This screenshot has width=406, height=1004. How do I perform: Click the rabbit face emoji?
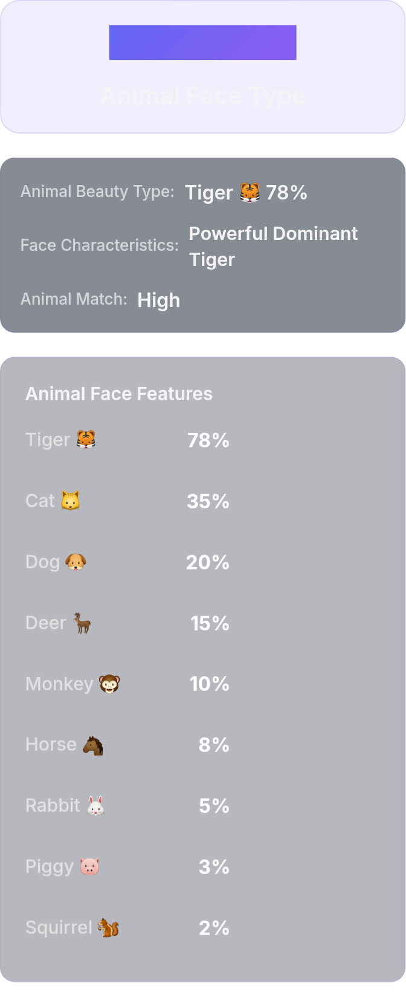[95, 806]
